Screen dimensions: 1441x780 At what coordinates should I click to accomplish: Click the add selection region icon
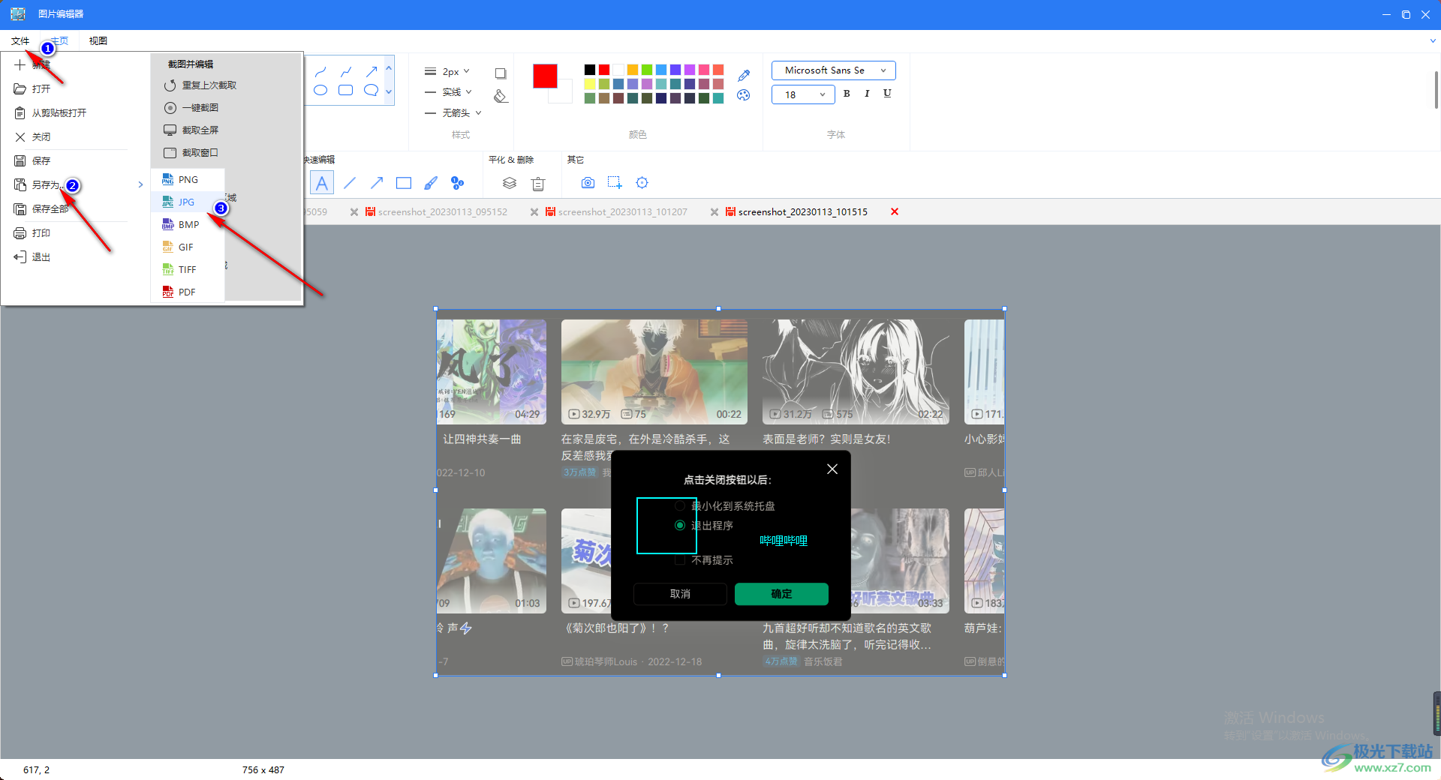[615, 183]
